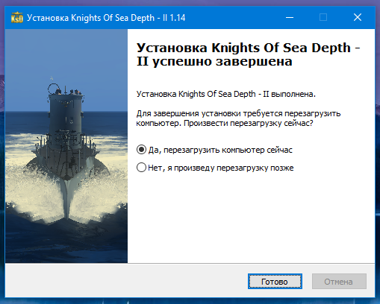Click the disabled Отмена button
The image size is (380, 304).
coord(339,282)
